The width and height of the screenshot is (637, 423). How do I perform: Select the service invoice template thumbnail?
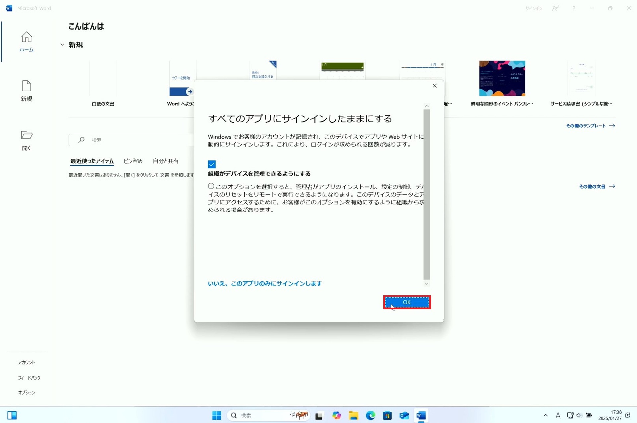[581, 79]
